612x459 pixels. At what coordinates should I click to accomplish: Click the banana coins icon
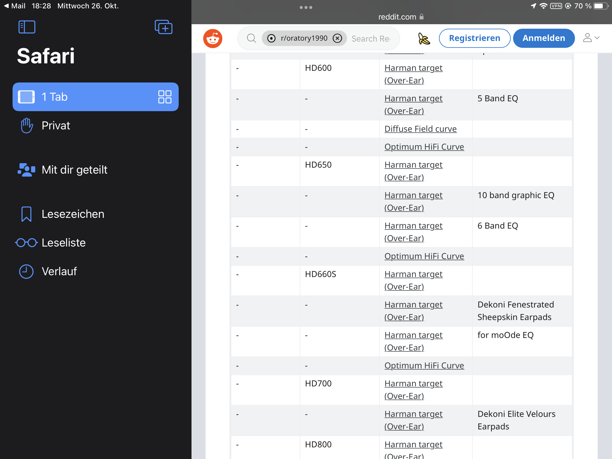pyautogui.click(x=424, y=39)
